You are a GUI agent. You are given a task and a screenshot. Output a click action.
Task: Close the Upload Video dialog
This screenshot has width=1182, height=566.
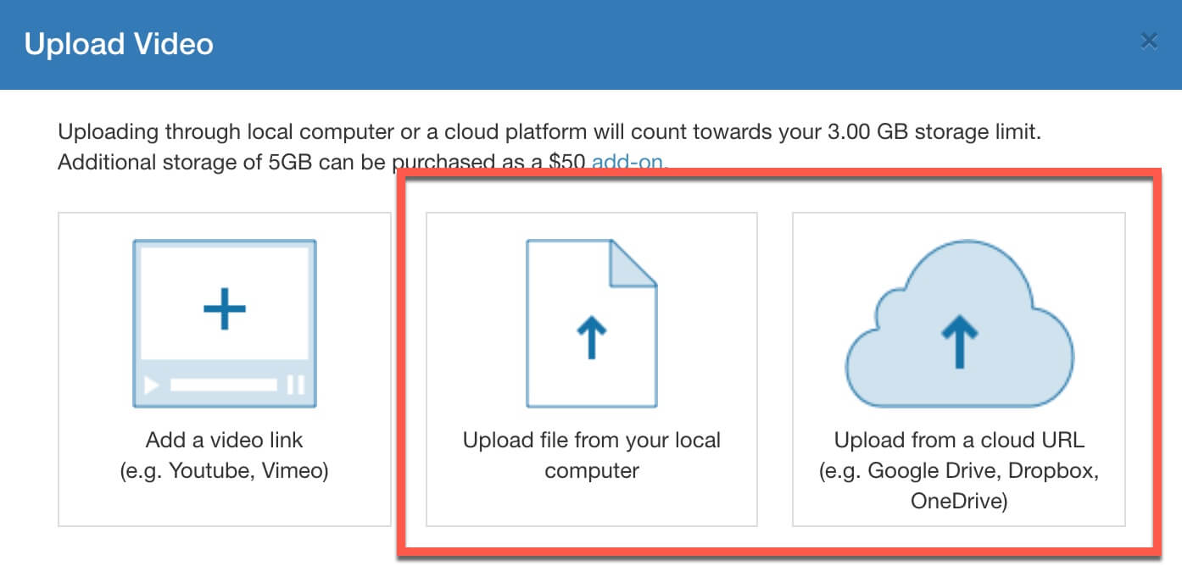(x=1149, y=41)
